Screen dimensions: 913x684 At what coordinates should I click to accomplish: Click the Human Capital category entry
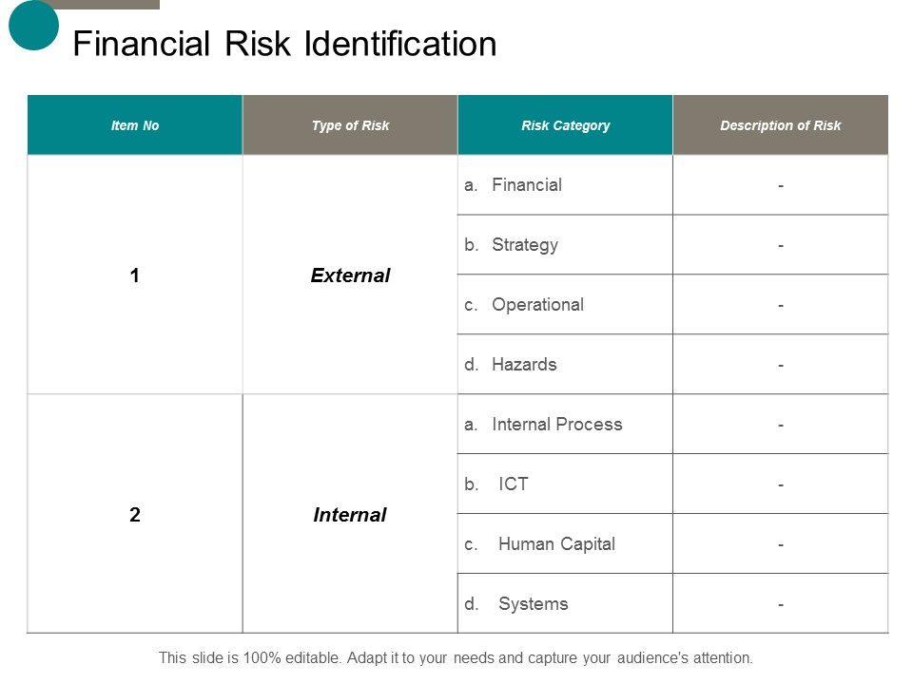click(555, 544)
